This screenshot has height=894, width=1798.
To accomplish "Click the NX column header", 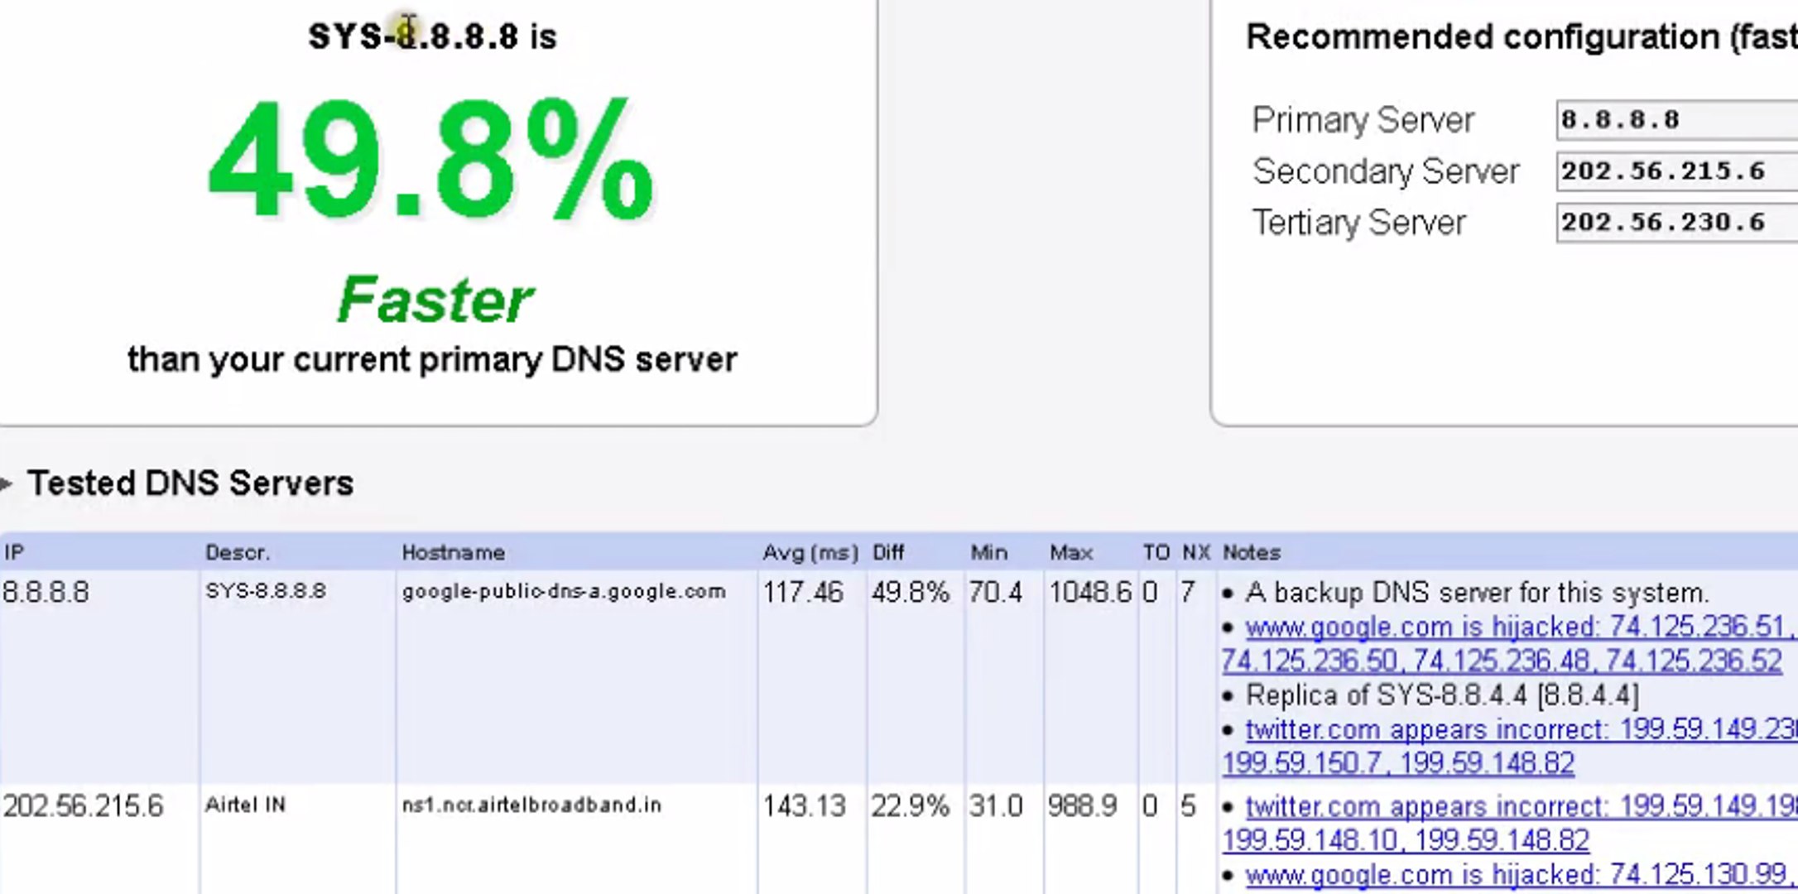I will (1195, 552).
